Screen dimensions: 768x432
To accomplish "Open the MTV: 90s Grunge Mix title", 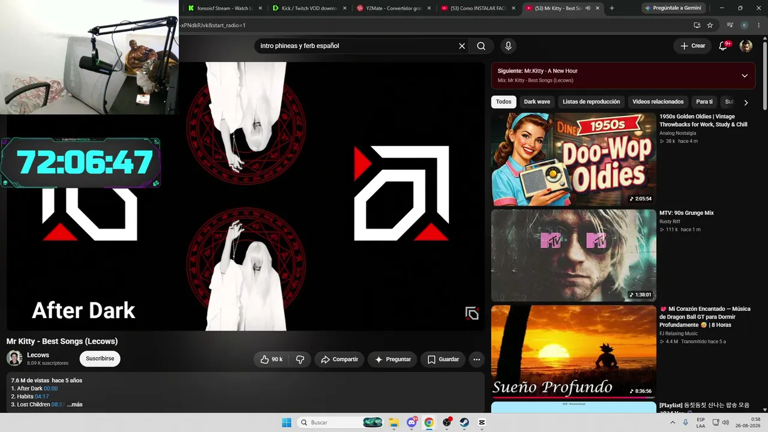I will tap(686, 213).
